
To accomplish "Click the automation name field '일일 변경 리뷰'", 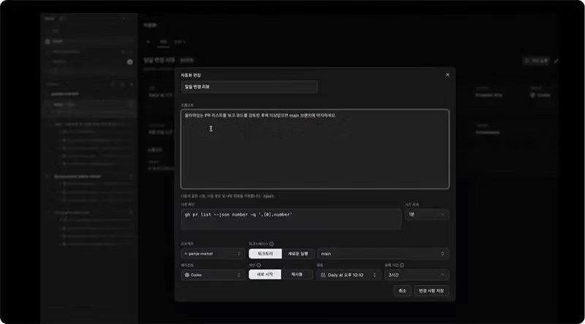I will click(x=249, y=87).
